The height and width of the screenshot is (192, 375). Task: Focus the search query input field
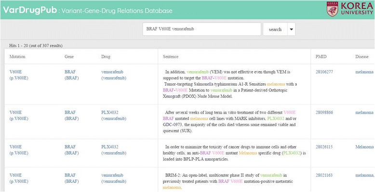(201, 29)
